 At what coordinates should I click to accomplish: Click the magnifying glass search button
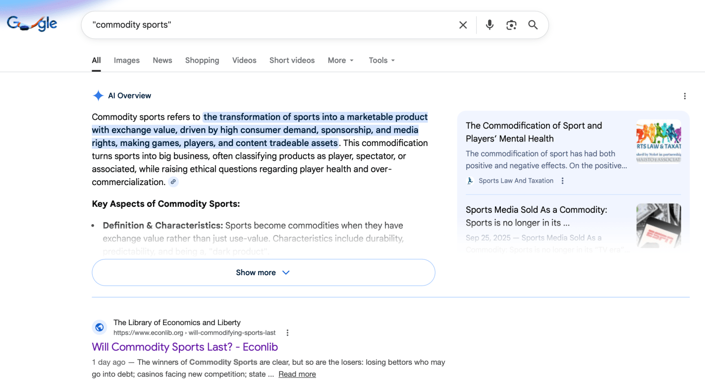533,25
